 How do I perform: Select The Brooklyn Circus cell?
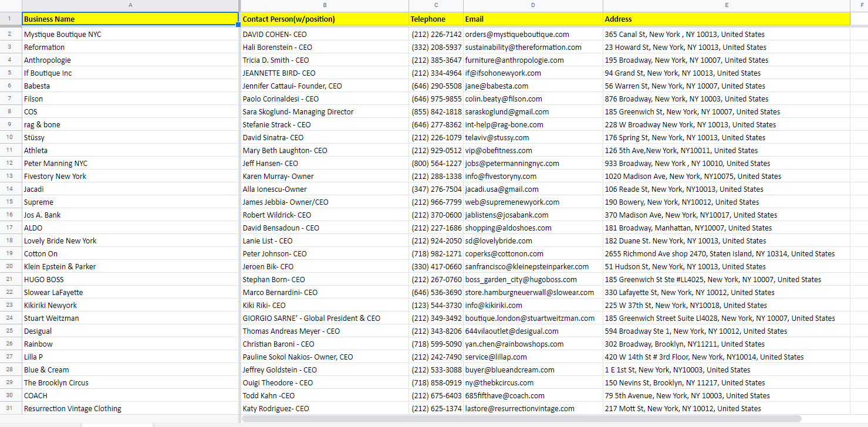(x=130, y=382)
